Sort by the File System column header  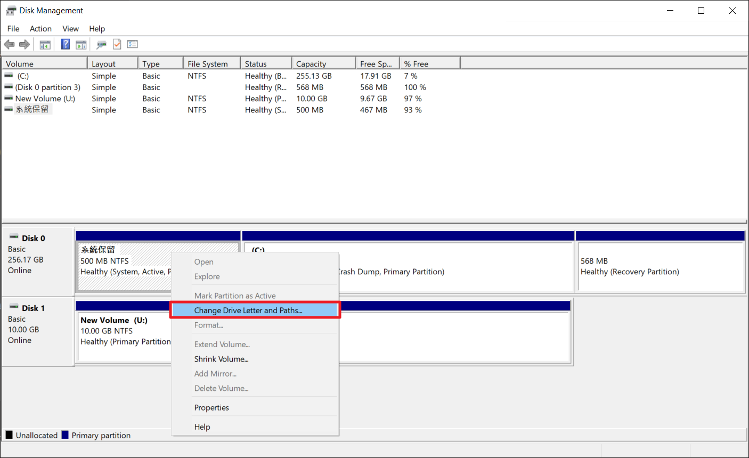tap(211, 63)
